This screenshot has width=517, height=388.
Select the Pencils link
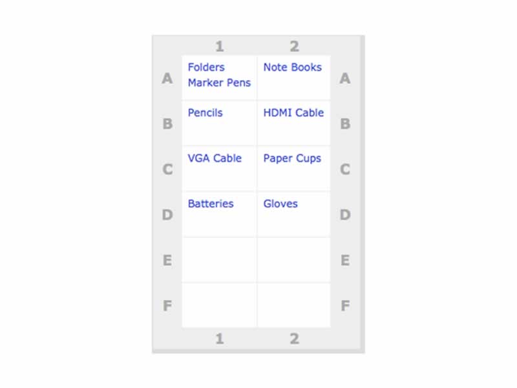point(205,113)
